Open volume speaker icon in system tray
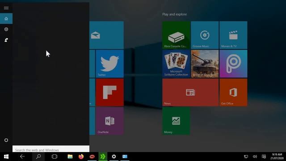Image resolution: width=286 pixels, height=161 pixels. pyautogui.click(x=255, y=157)
